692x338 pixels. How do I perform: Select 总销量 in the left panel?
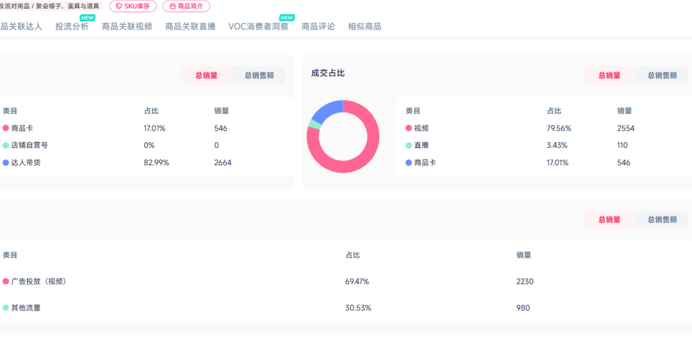click(x=206, y=76)
